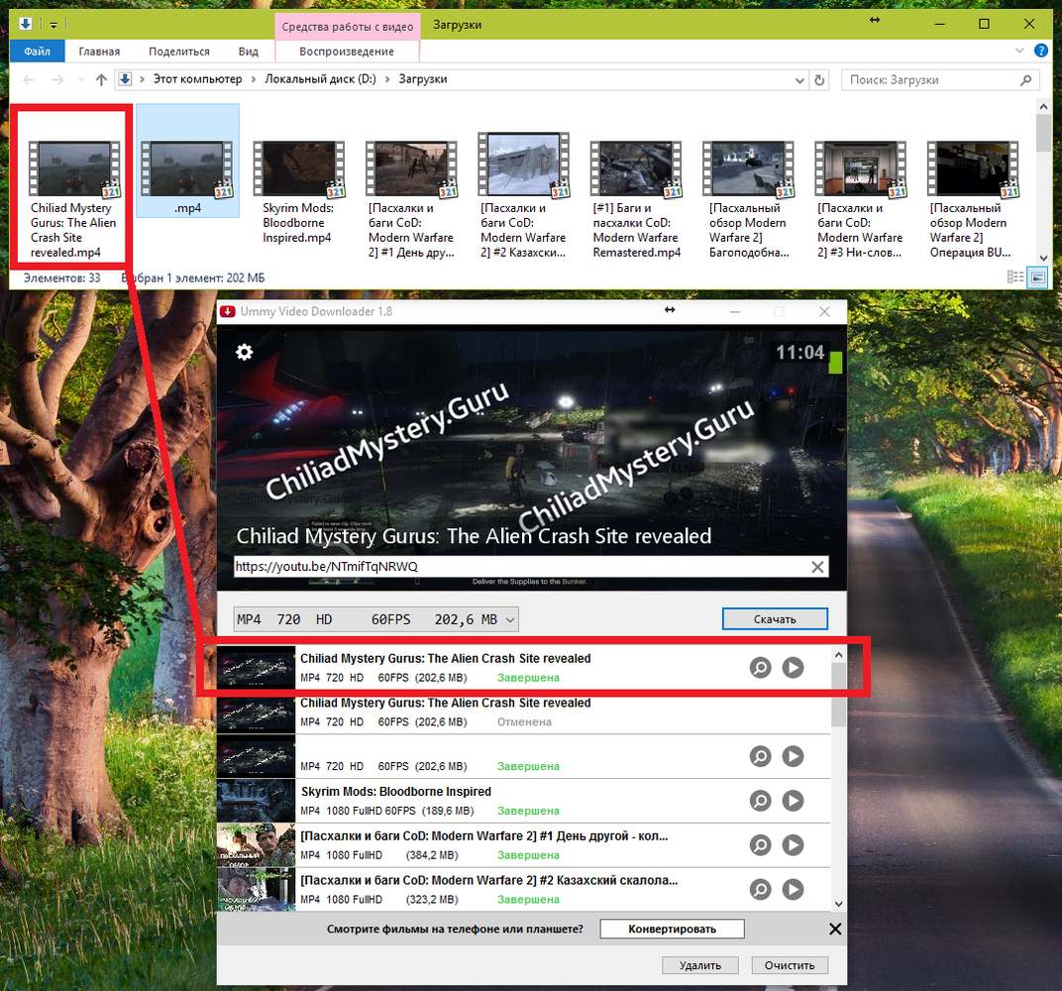Click the Очистить button
The image size is (1062, 991).
(x=790, y=965)
